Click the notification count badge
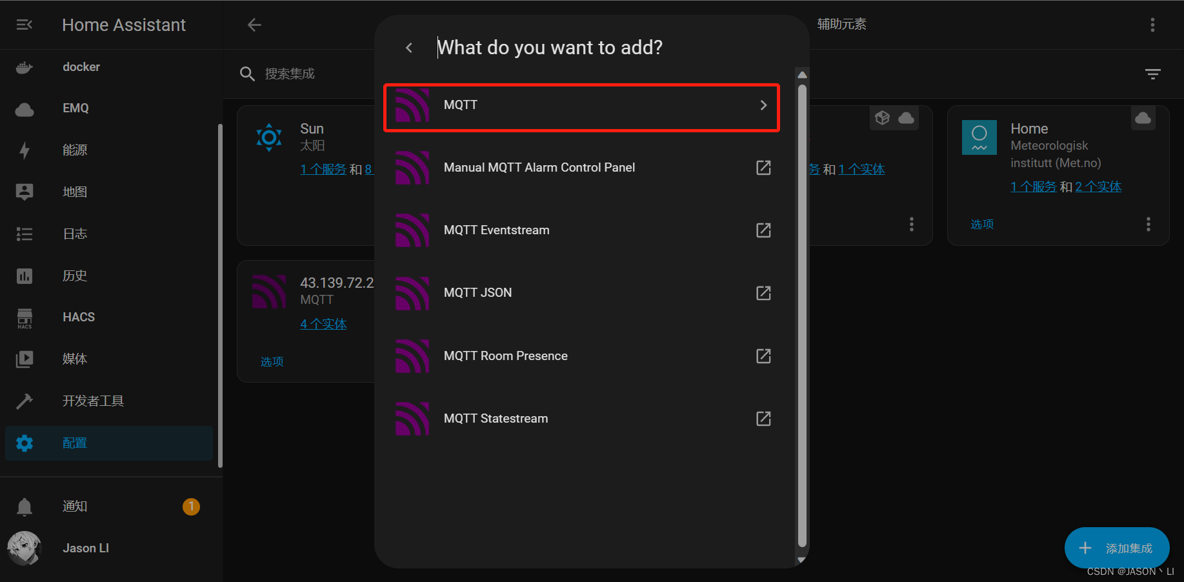Image resolution: width=1184 pixels, height=582 pixels. pyautogui.click(x=191, y=507)
